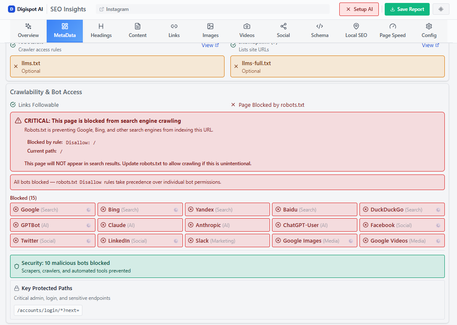Click the blocked icon beside Google
457x325 pixels.
16,209
